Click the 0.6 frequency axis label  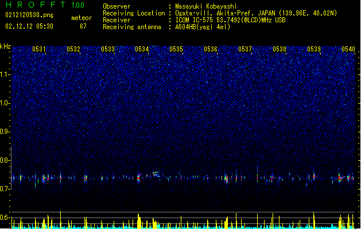click(5, 218)
